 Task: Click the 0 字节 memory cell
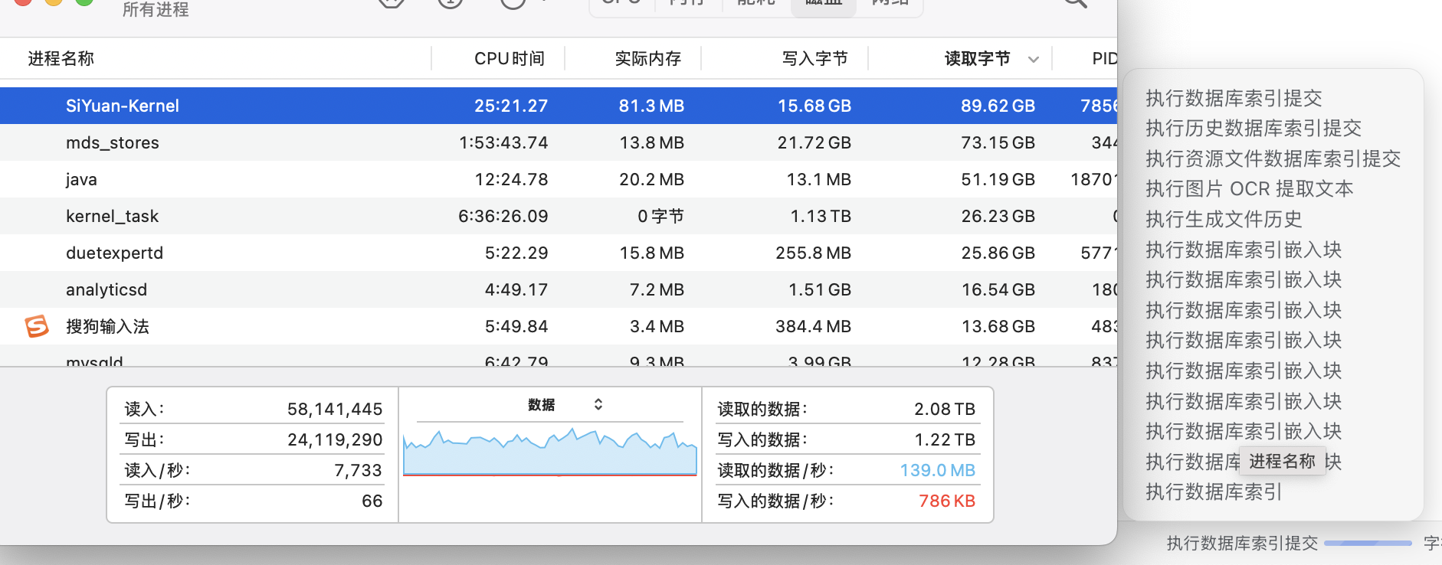pos(660,216)
